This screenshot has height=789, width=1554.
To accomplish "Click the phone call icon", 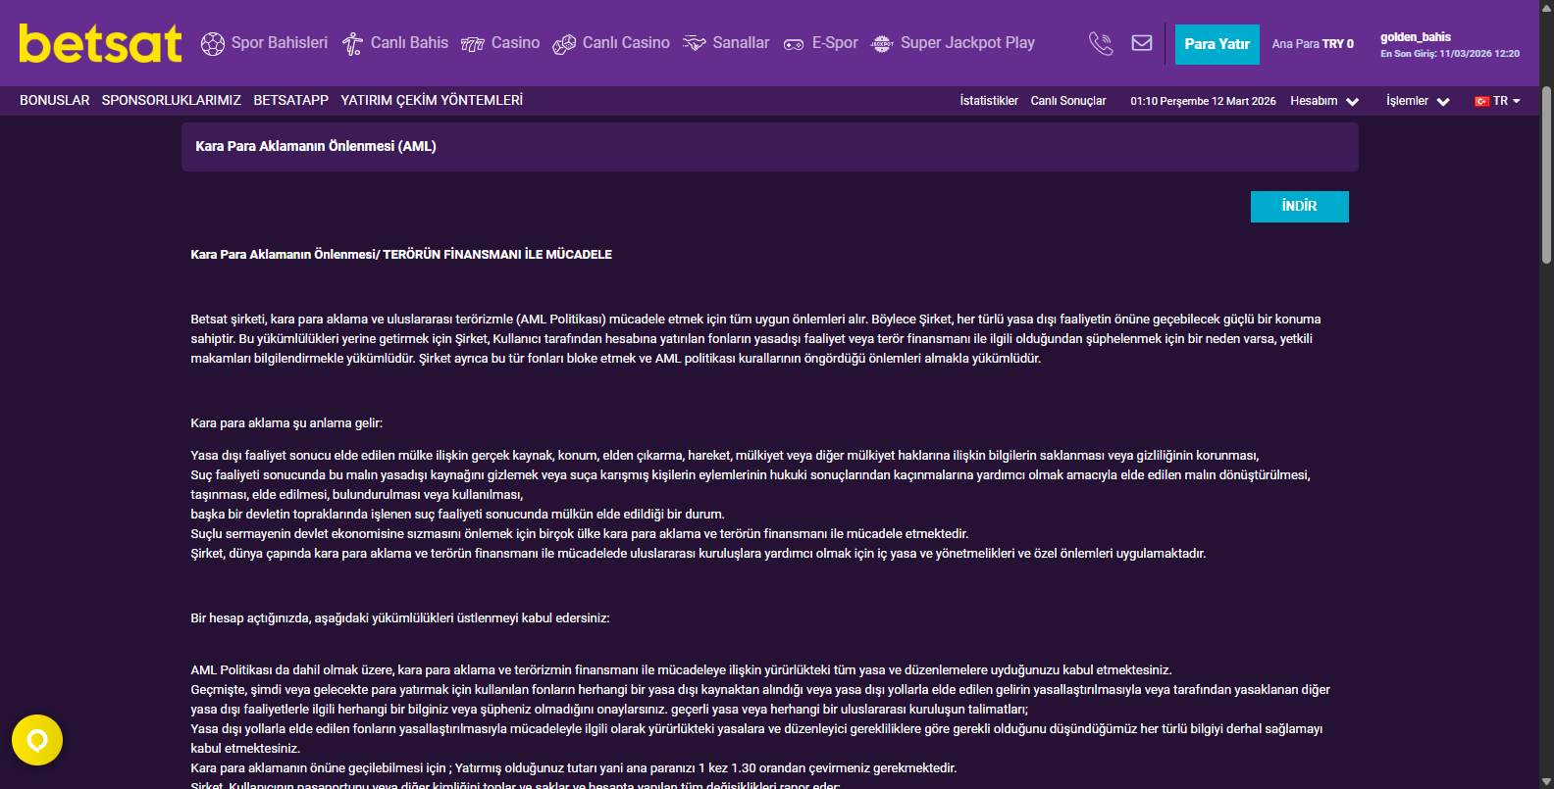I will coord(1101,43).
